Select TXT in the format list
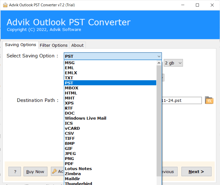Screen dimensions: 220x185 pos(110,78)
